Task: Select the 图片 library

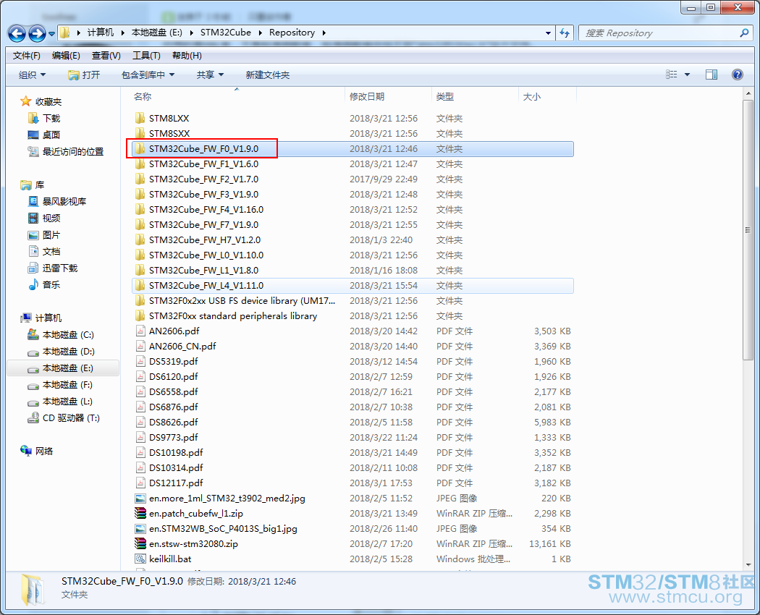Action: 51,235
